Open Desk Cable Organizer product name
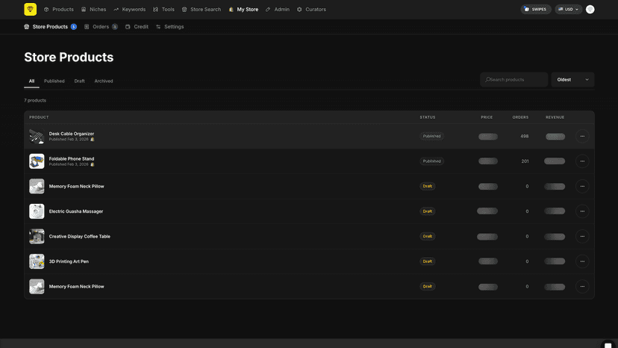618x348 pixels. point(72,134)
